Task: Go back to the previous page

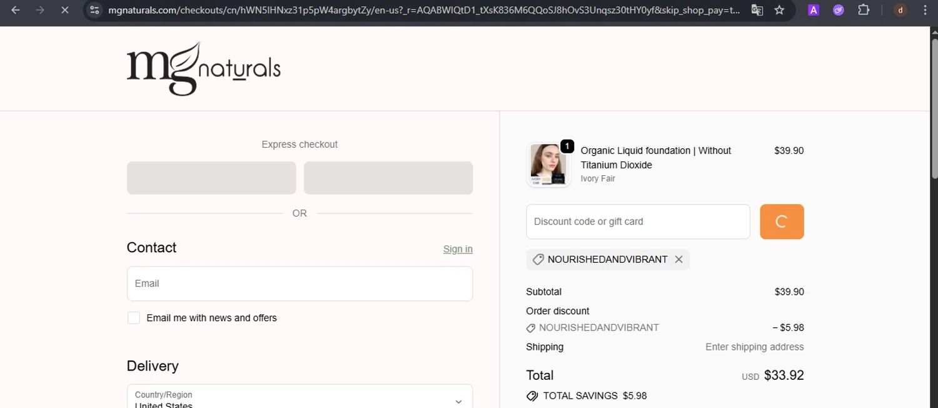Action: pyautogui.click(x=16, y=10)
